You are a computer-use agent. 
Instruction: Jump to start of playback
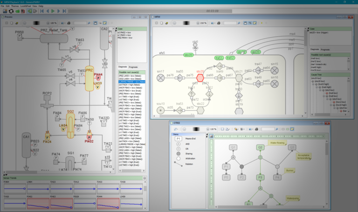[42, 11]
